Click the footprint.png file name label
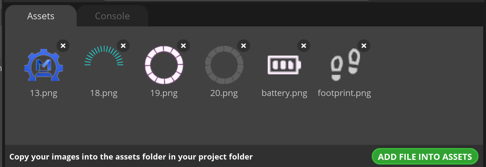Viewport: 486px width, 167px height. pos(345,93)
